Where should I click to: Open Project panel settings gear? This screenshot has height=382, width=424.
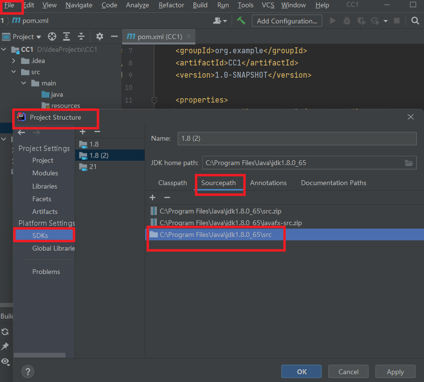(100, 37)
